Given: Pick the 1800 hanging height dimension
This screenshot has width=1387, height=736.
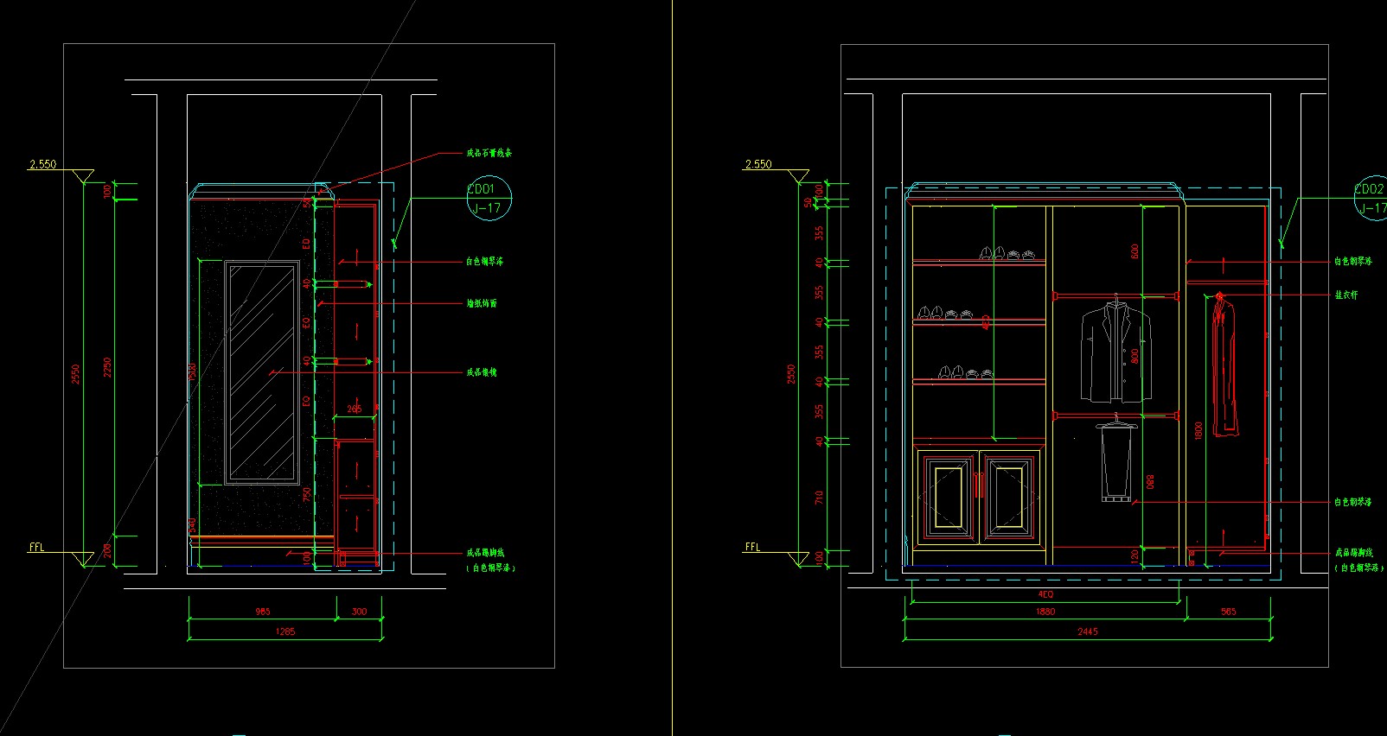Looking at the screenshot, I should (1198, 430).
